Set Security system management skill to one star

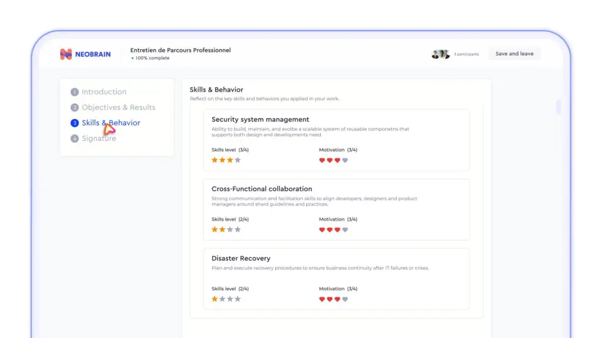[215, 160]
